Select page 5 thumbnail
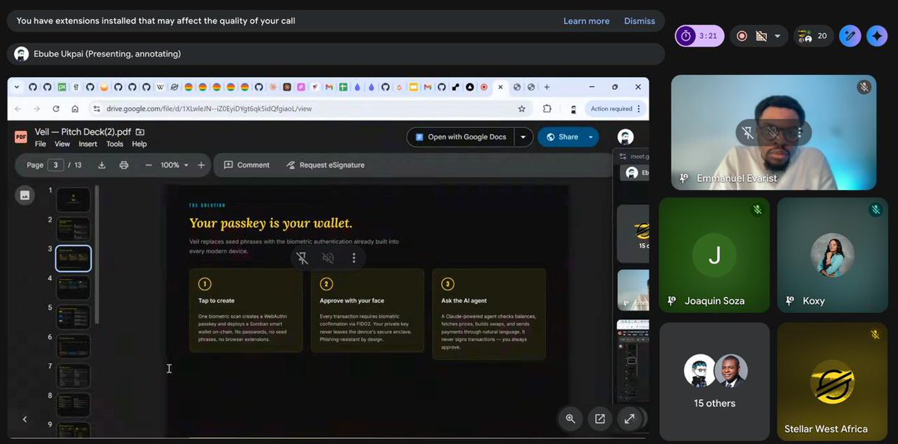Viewport: 898px width, 444px height. (x=73, y=317)
